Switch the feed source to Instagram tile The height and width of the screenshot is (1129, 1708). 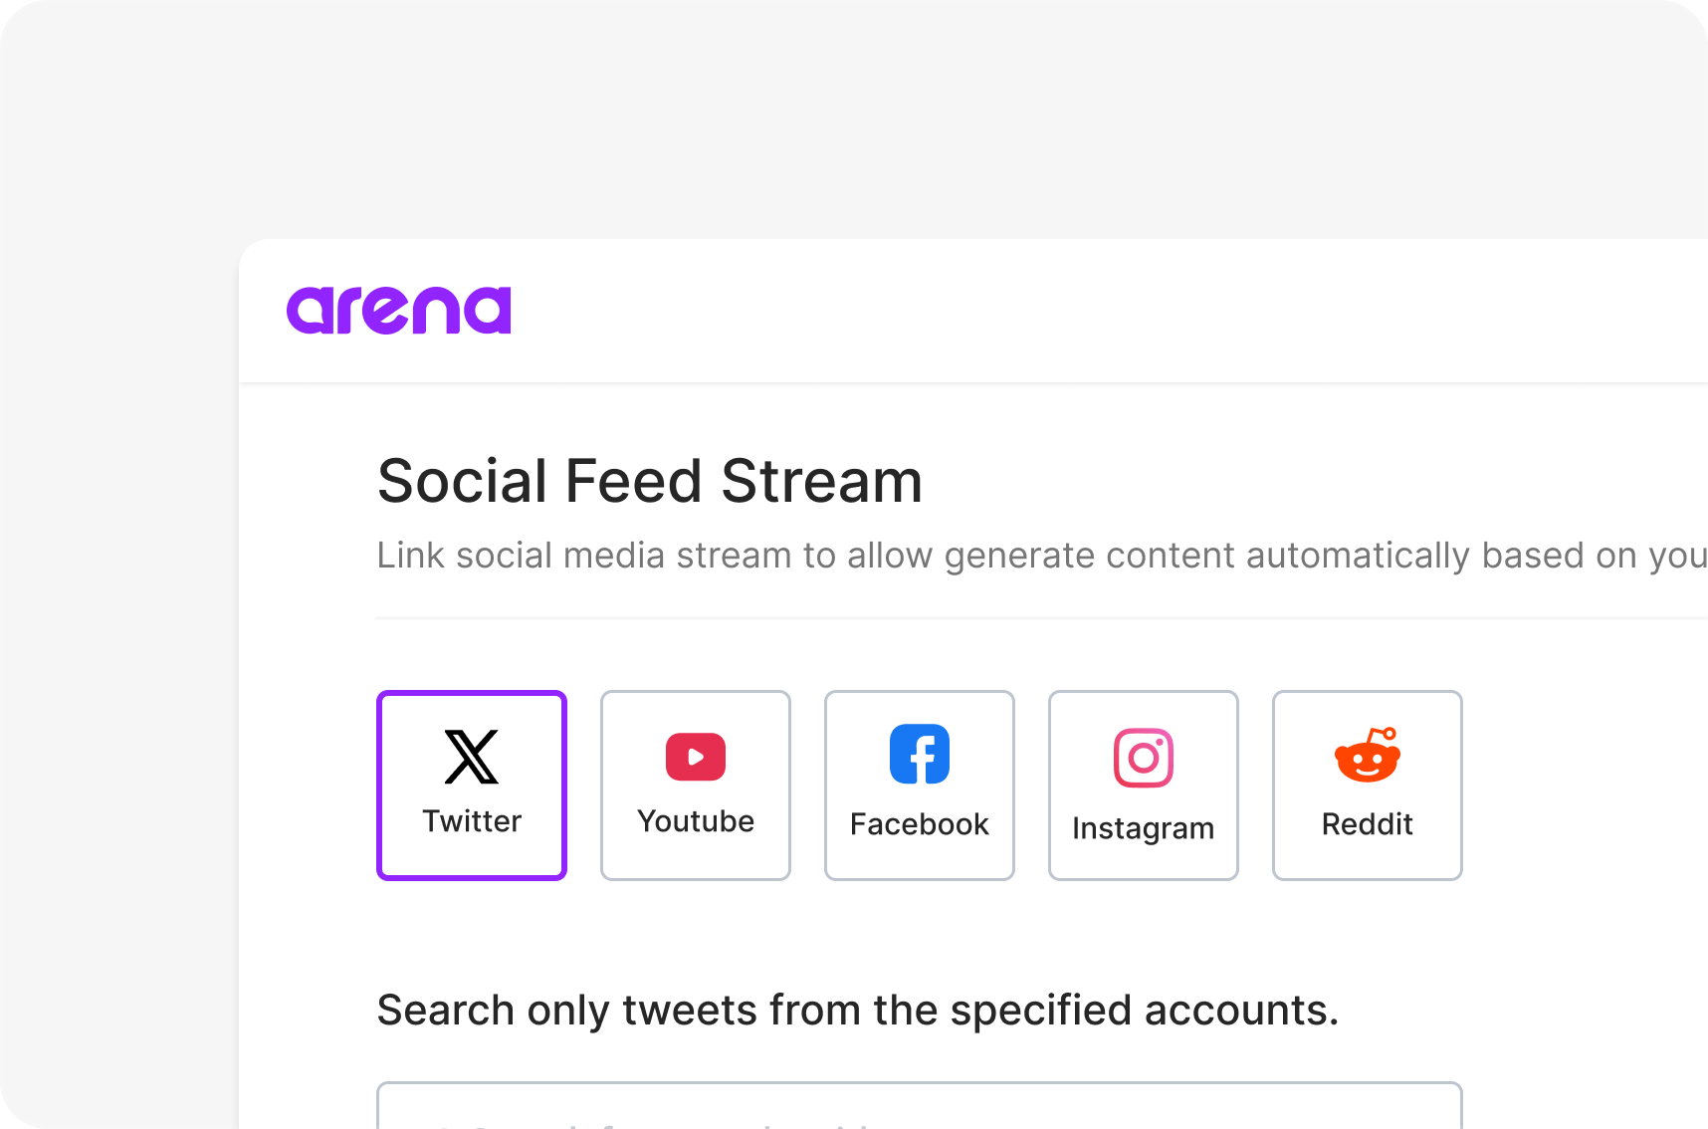click(x=1144, y=786)
